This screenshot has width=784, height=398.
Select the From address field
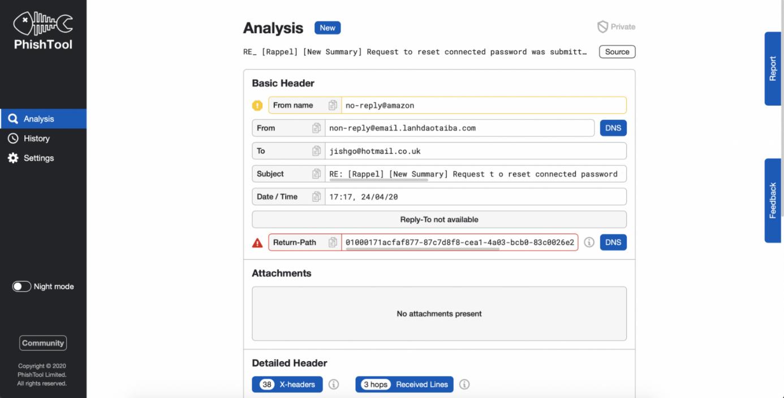(460, 128)
